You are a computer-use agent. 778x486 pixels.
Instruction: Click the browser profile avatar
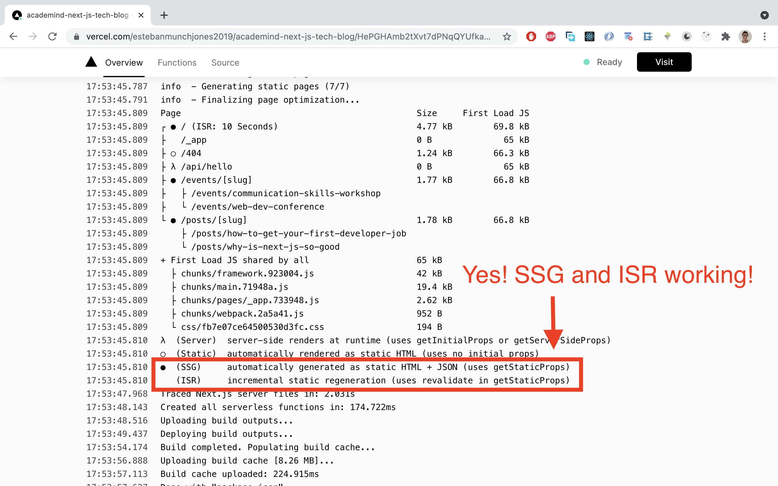pyautogui.click(x=745, y=36)
